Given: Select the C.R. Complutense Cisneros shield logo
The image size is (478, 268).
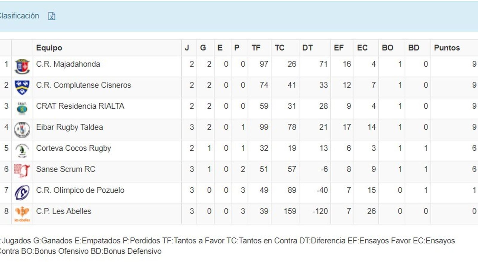Looking at the screenshot, I should [x=22, y=85].
